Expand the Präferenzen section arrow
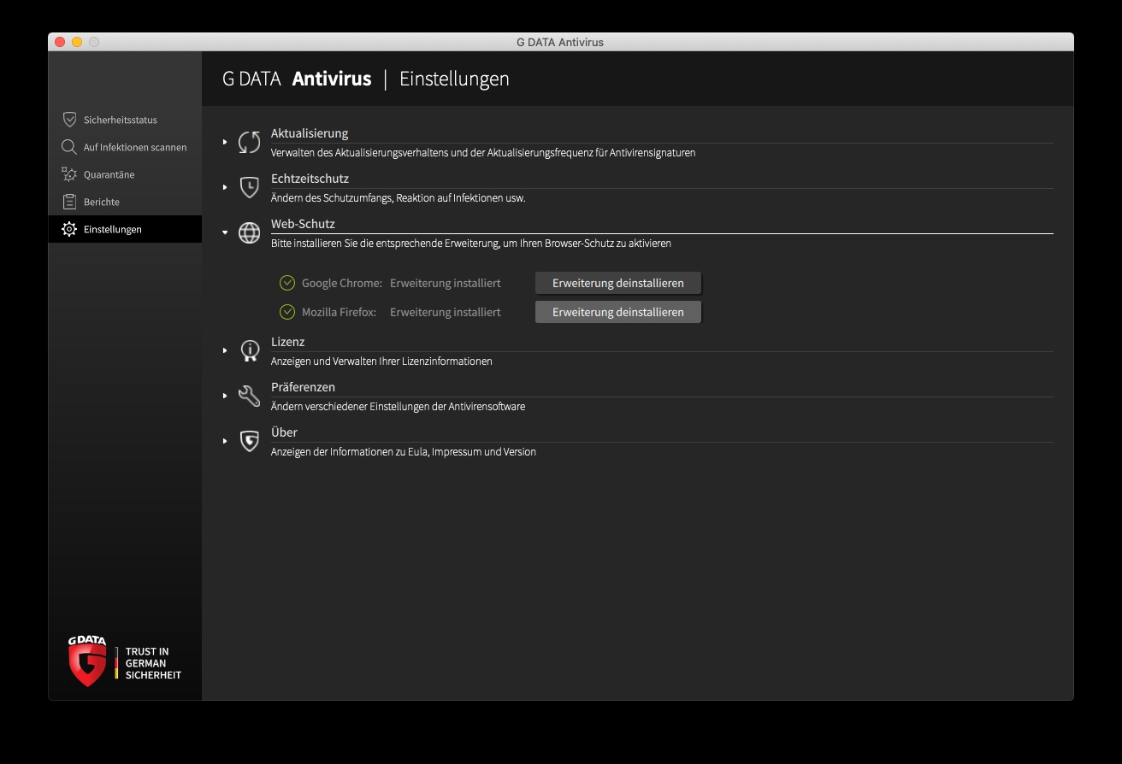The width and height of the screenshot is (1122, 764). (225, 396)
